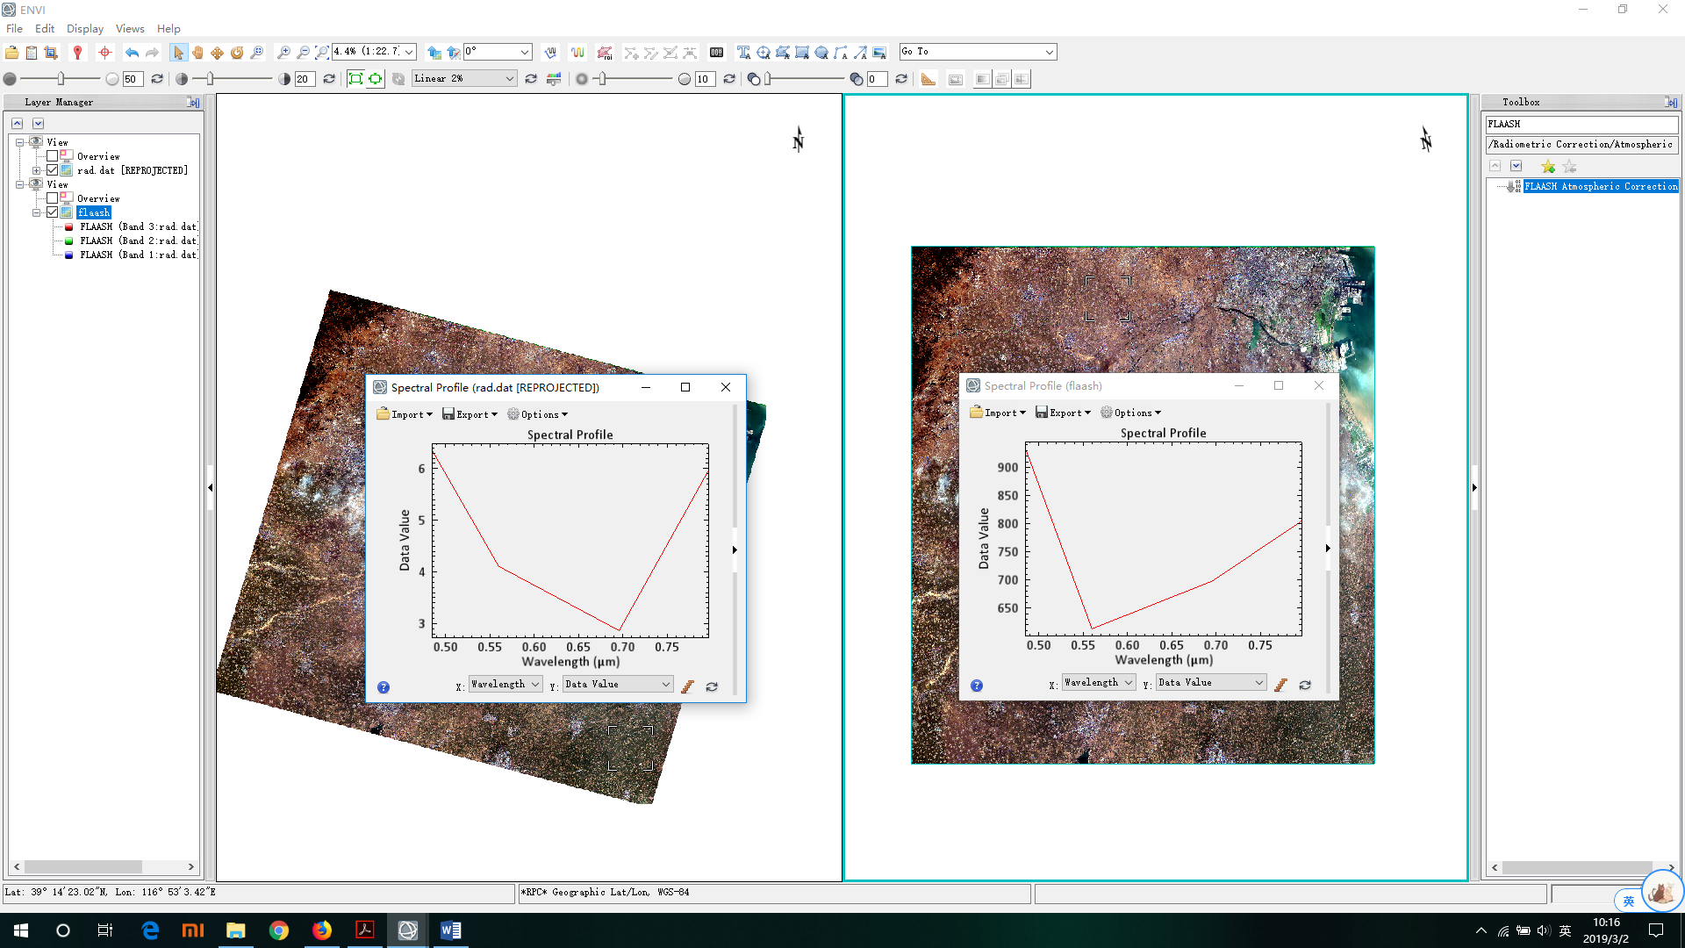The height and width of the screenshot is (948, 1685).
Task: Open the Go To dropdown
Action: pyautogui.click(x=1049, y=52)
